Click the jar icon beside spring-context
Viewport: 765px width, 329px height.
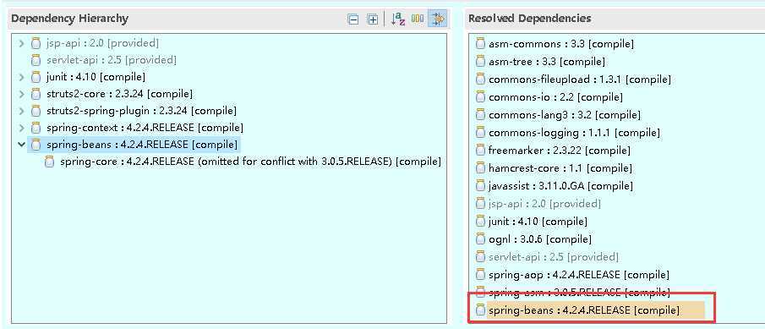pos(36,129)
